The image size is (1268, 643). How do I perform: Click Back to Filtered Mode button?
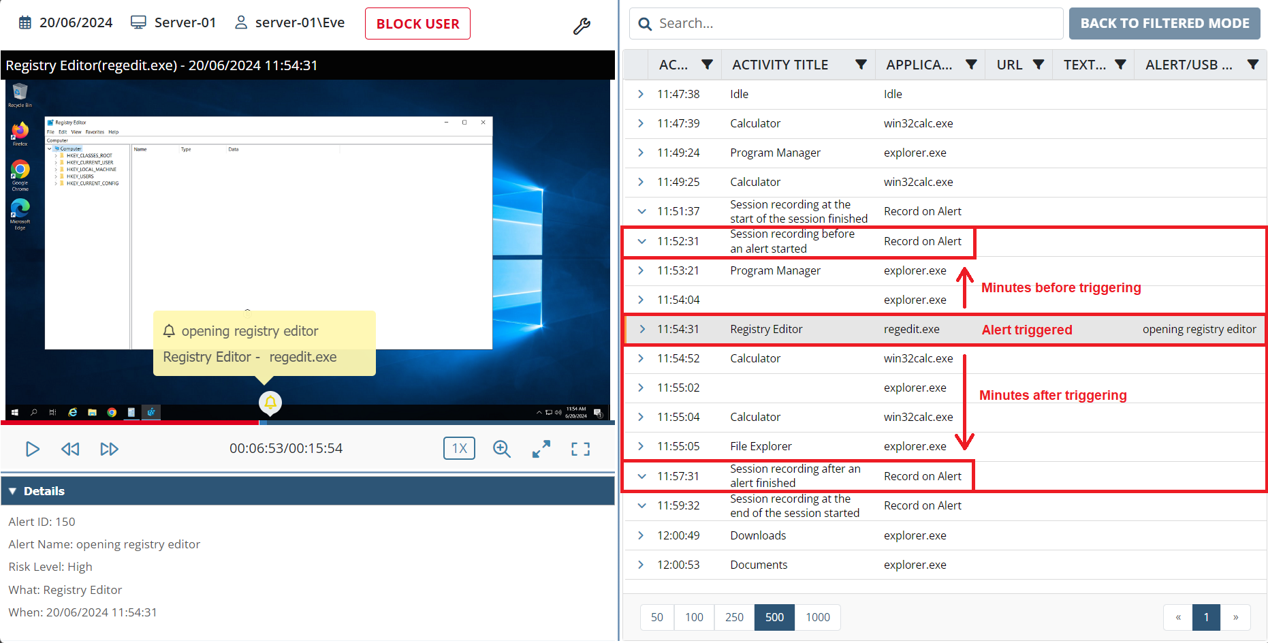pos(1164,23)
